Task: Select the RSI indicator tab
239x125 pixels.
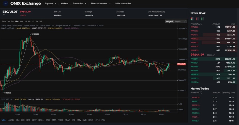Action: click(x=22, y=120)
